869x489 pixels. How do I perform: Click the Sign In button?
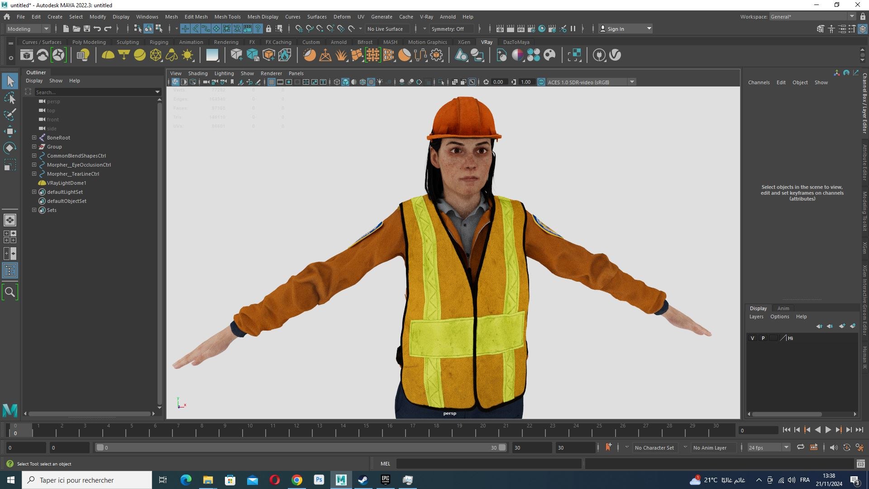[625, 29]
